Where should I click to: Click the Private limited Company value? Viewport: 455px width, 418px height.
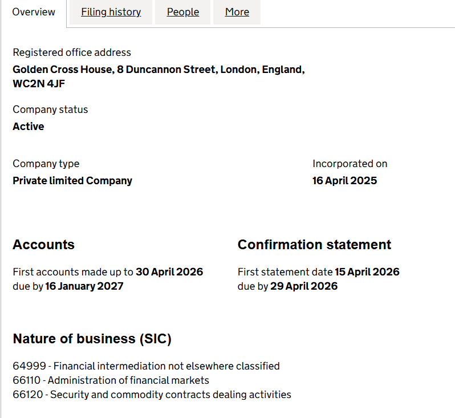(x=72, y=181)
